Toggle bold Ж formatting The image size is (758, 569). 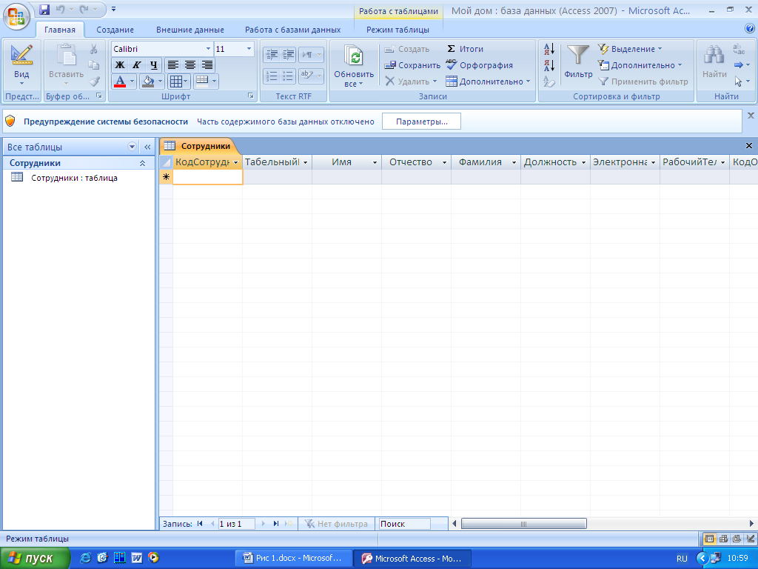click(119, 65)
